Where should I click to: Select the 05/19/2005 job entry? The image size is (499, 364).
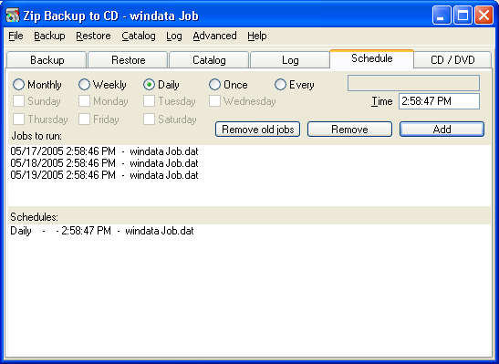[x=104, y=175]
